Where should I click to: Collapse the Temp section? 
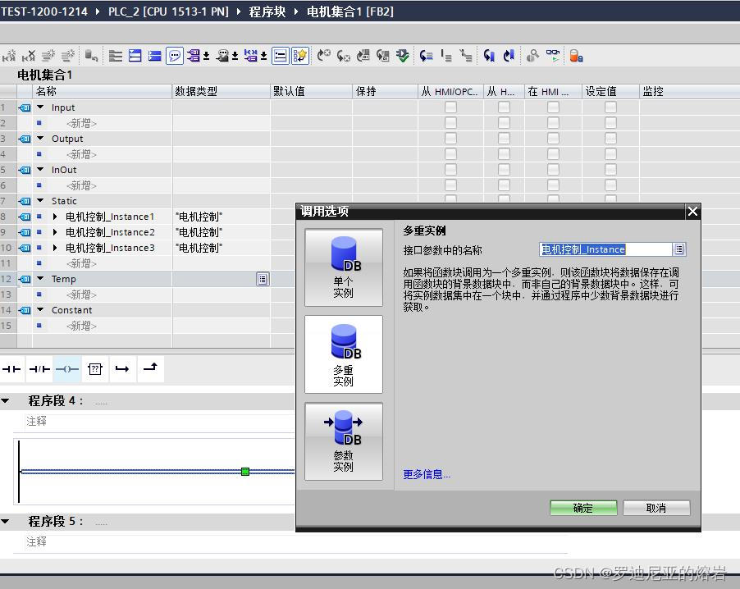40,278
